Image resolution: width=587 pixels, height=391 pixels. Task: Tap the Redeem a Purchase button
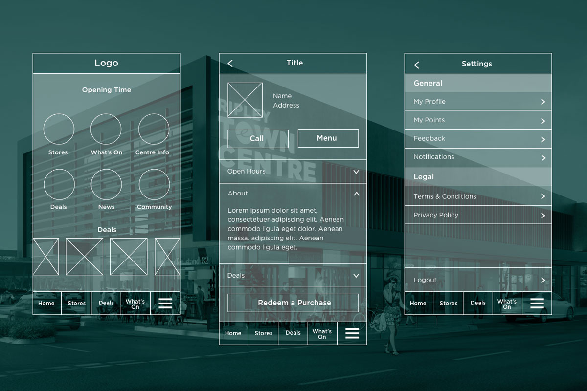click(x=293, y=303)
